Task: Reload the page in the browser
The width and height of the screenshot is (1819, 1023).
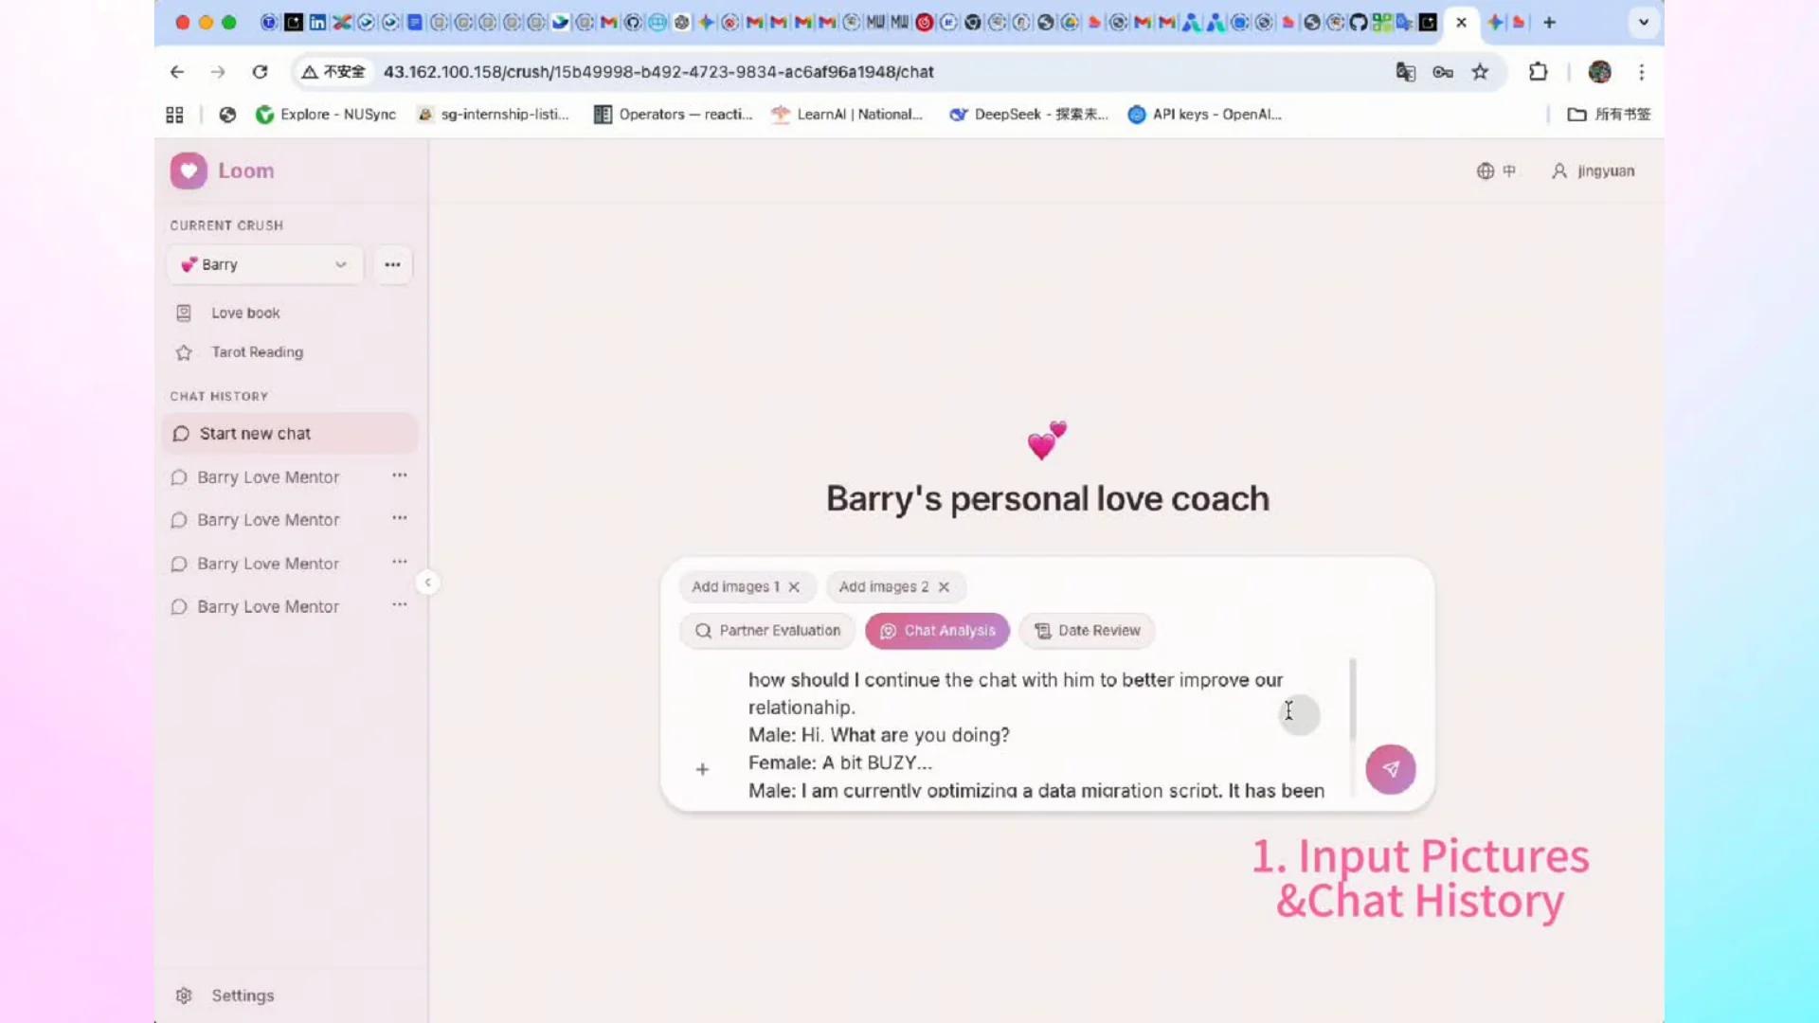Action: click(260, 72)
